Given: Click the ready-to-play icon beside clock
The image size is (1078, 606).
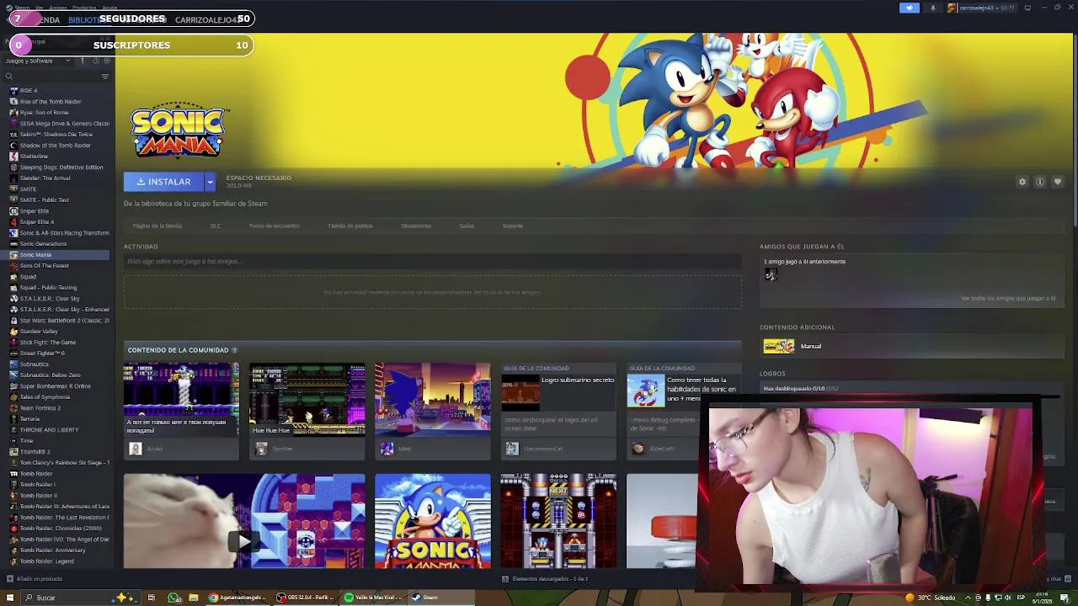Looking at the screenshot, I should [106, 61].
